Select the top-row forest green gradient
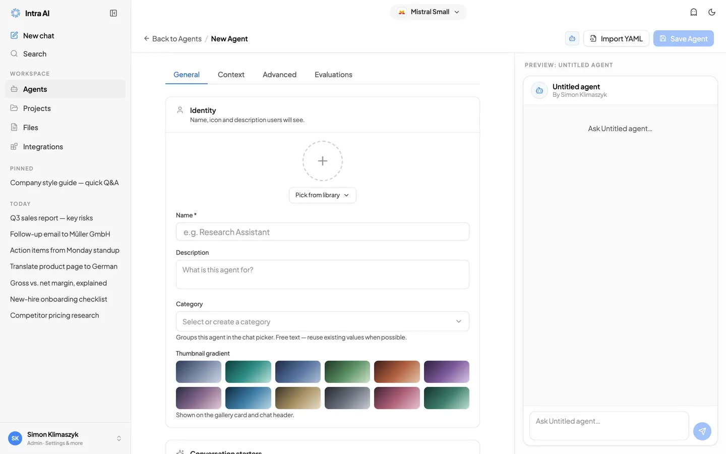The image size is (726, 454). [347, 372]
